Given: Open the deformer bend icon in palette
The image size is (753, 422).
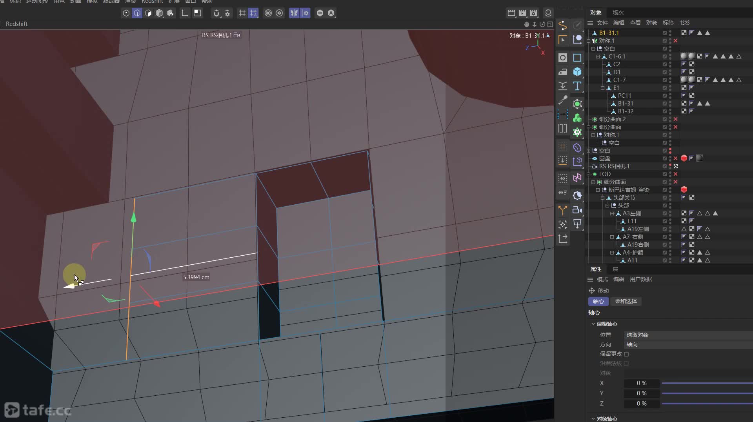Looking at the screenshot, I should (x=577, y=148).
